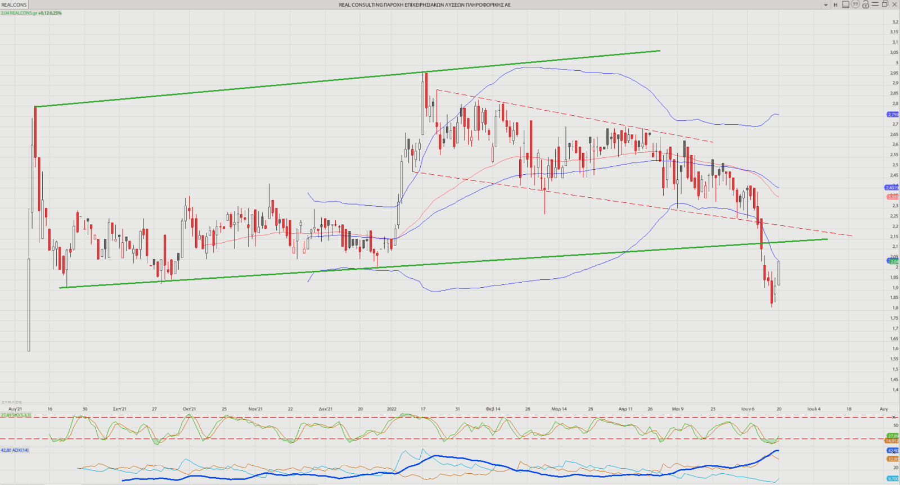The image size is (900, 485).
Task: Click the Οκτ'21 date axis label
Action: [190, 409]
